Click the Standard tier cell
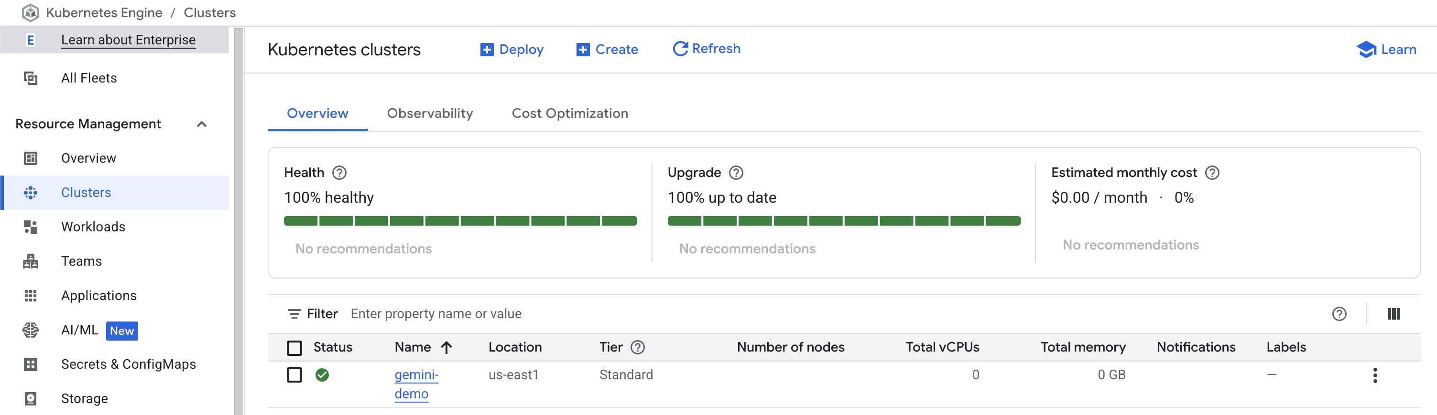 (x=626, y=375)
